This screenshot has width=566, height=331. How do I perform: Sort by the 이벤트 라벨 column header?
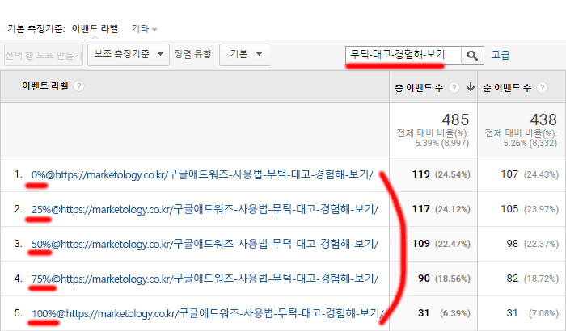pyautogui.click(x=45, y=86)
